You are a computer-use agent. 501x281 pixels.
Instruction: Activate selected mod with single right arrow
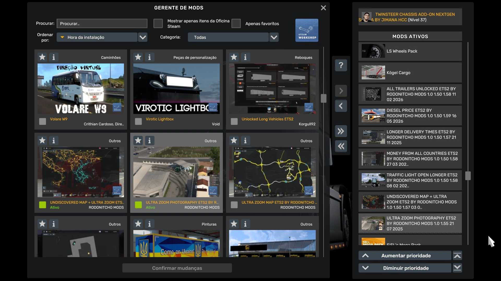(x=341, y=91)
